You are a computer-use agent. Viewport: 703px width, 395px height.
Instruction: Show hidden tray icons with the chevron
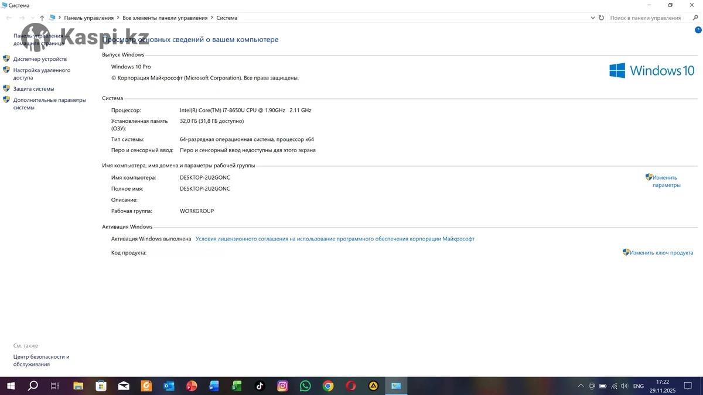pos(581,386)
